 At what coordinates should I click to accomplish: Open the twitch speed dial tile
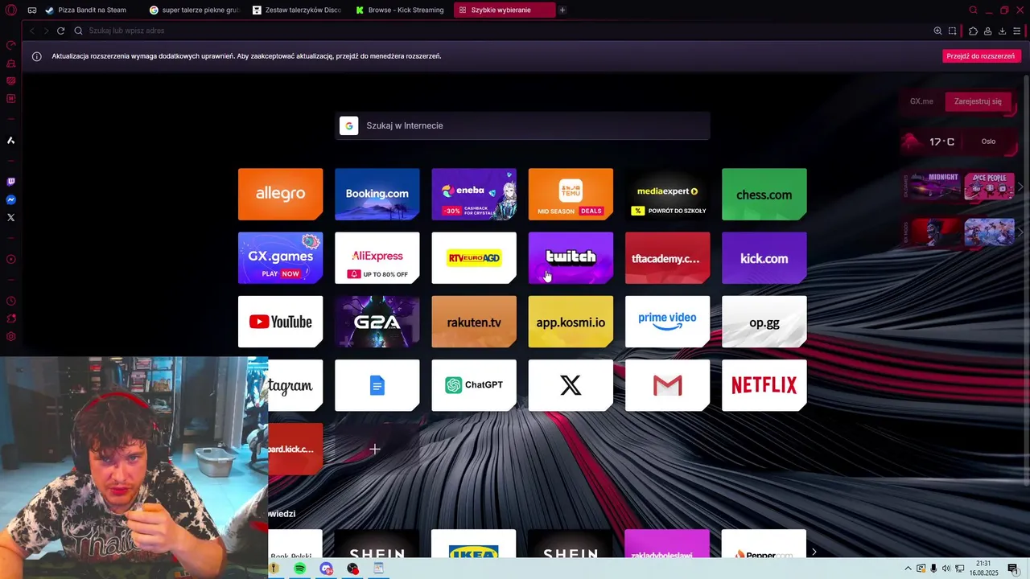click(571, 258)
